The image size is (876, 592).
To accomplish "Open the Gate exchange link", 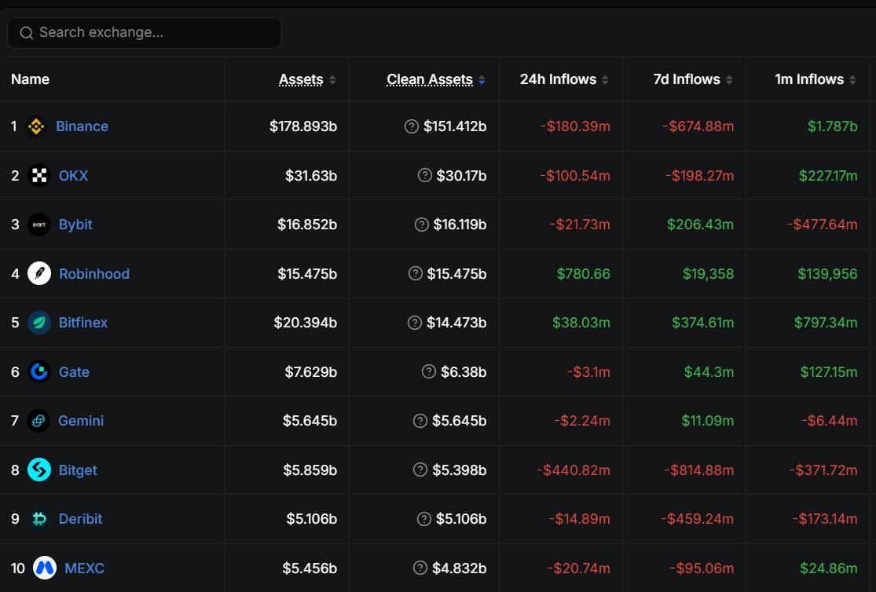I will click(x=74, y=372).
